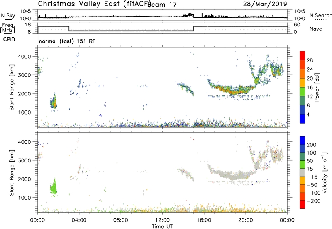Image resolution: width=332 pixels, height=229 pixels.
Task: Click the 'Freq. [MHz]' axis label
Action: pos(8,28)
